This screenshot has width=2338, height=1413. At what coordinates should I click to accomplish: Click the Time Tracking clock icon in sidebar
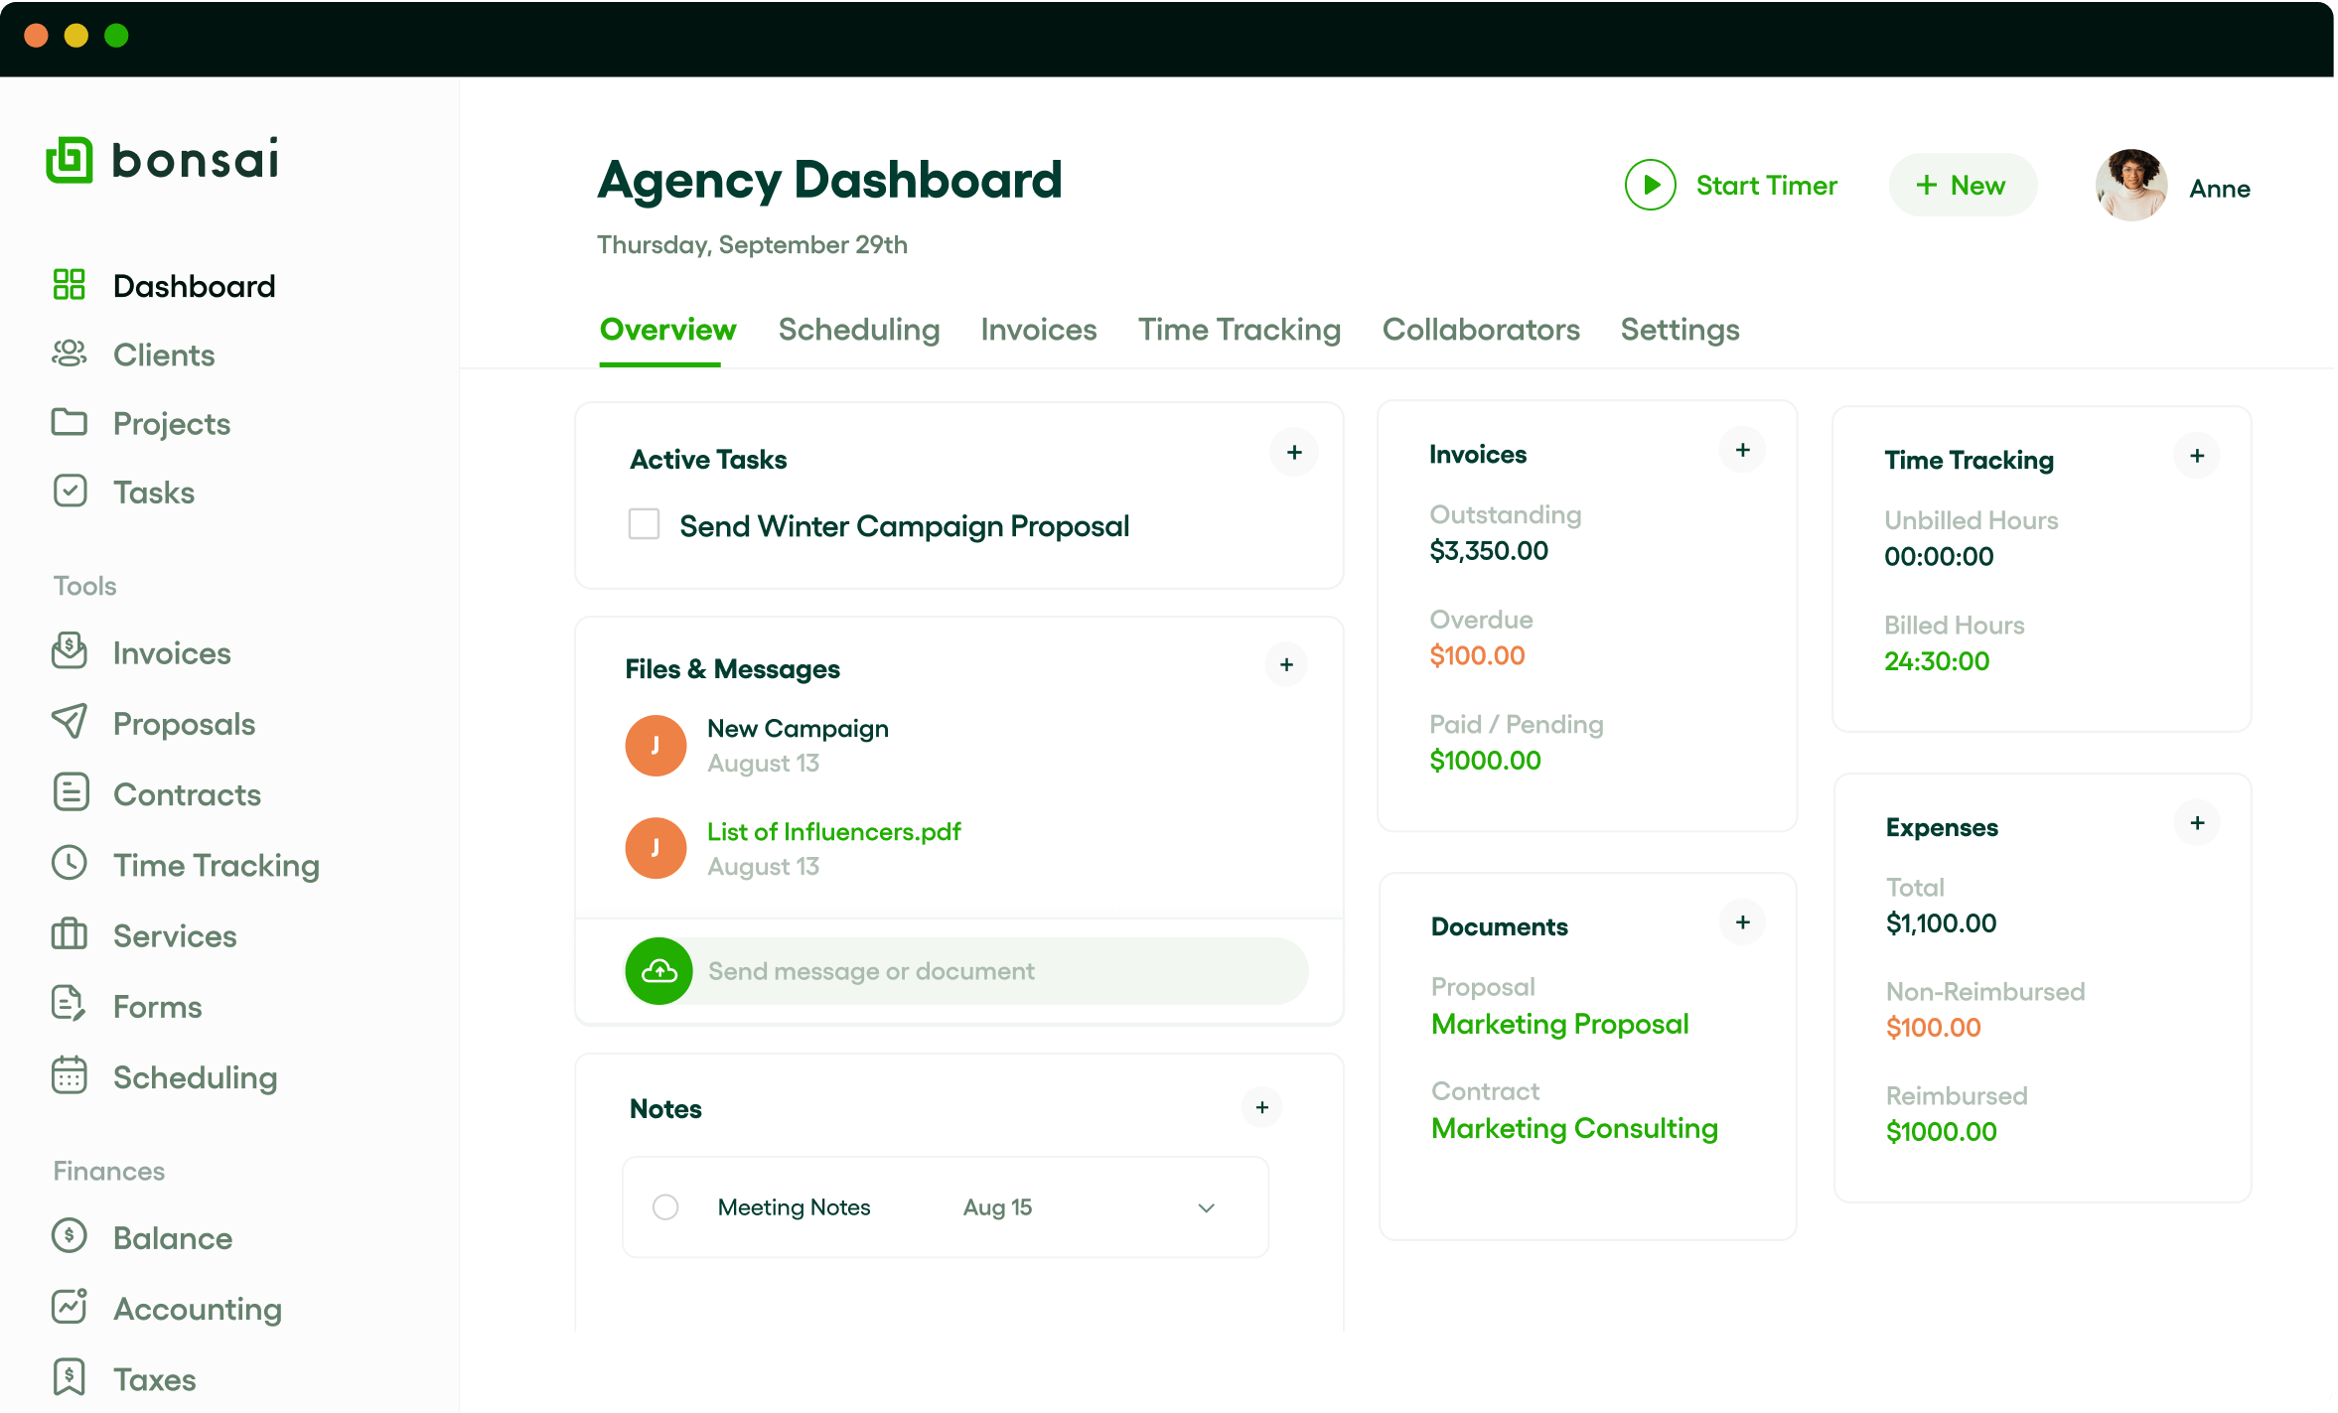tap(69, 863)
